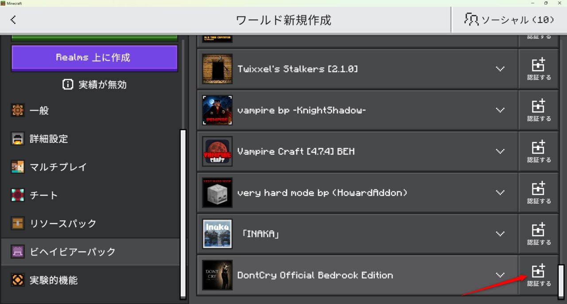This screenshot has width=567, height=304.
Task: Click the 詳細設定 furnace icon
Action: coord(18,139)
